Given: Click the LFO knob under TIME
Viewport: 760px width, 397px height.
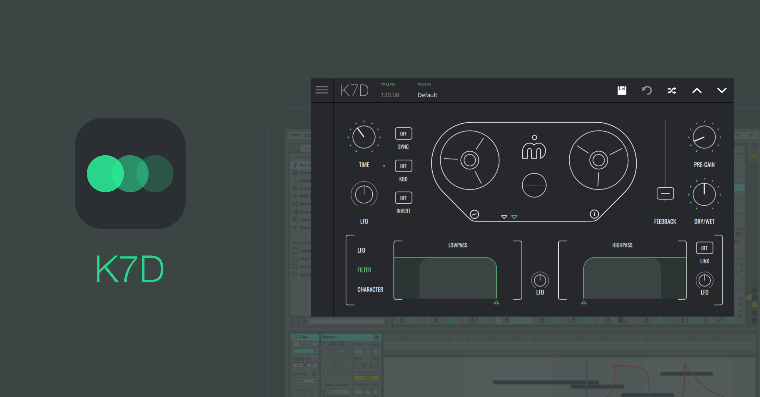Looking at the screenshot, I should 364,194.
